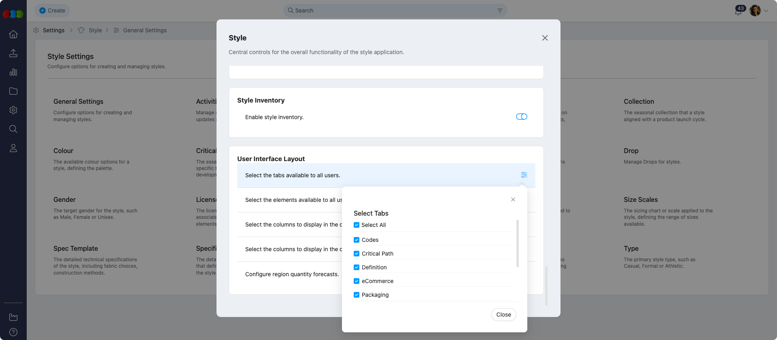Click the Style breadcrumb shirt icon
Image resolution: width=777 pixels, height=340 pixels.
(81, 30)
